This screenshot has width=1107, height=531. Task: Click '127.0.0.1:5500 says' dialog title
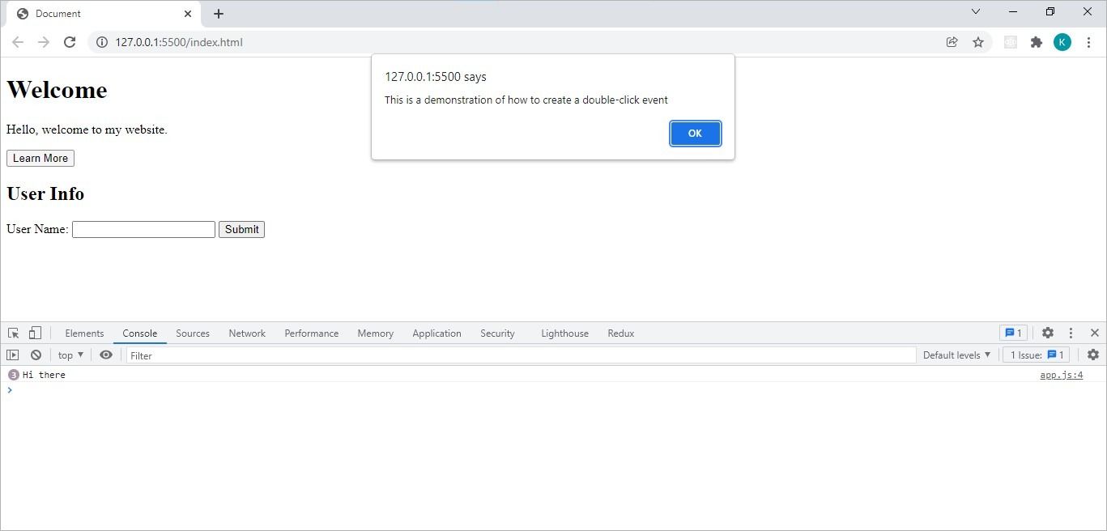coord(436,77)
